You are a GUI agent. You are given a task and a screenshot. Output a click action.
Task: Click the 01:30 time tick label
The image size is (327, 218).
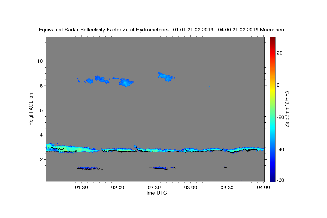pyautogui.click(x=81, y=188)
